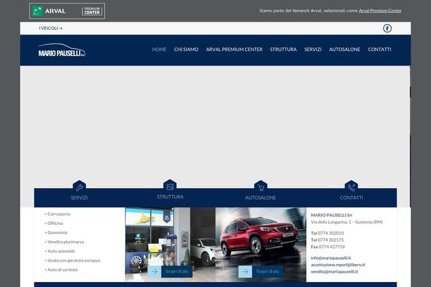Image resolution: width=431 pixels, height=287 pixels.
Task: Click the AUTOSALONE section heading
Action: 261,198
